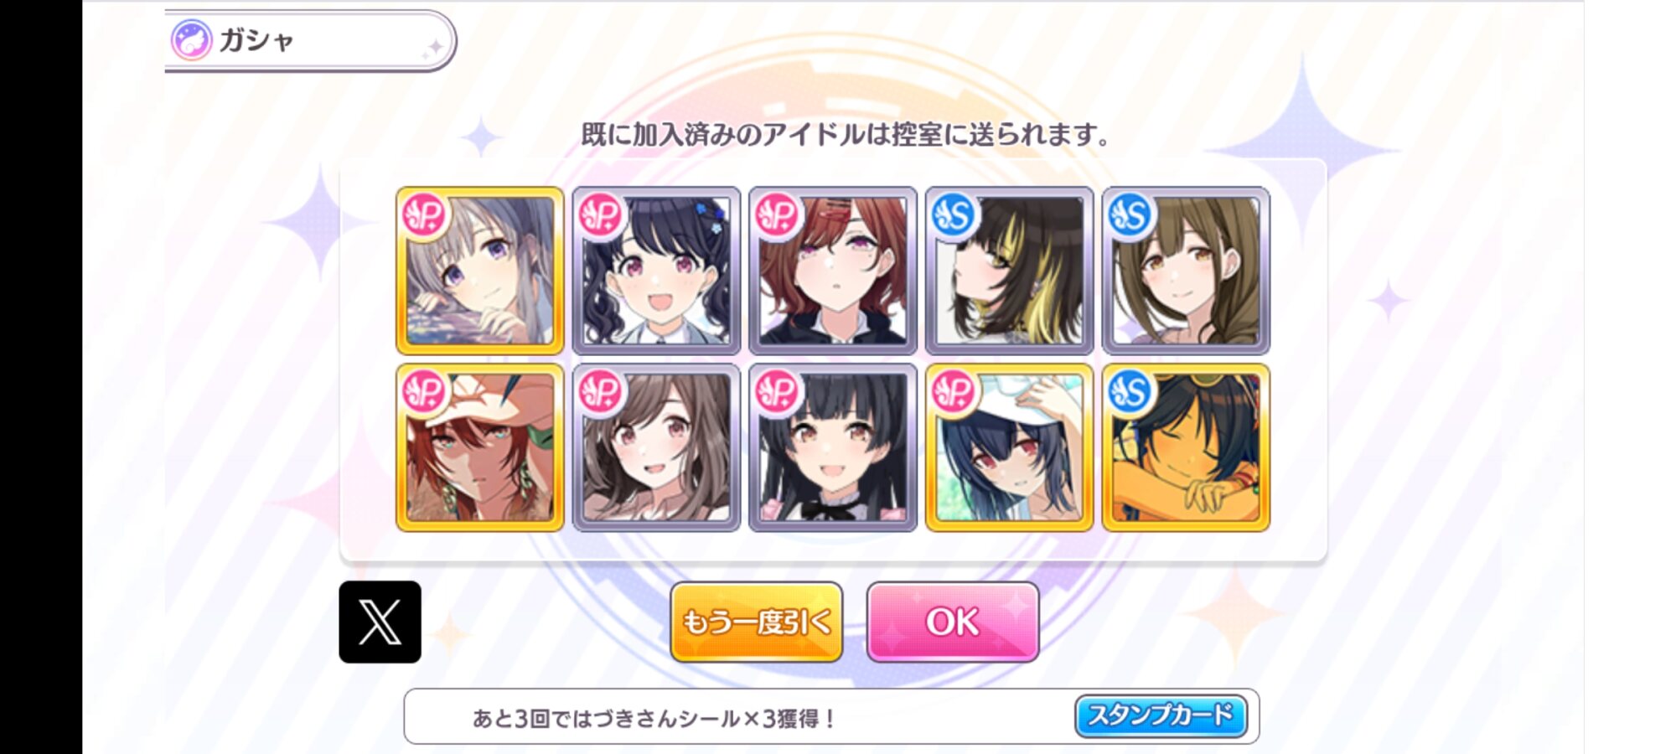Select the girl with white cap gold card
Viewport: 1676px width, 754px height.
[1009, 447]
